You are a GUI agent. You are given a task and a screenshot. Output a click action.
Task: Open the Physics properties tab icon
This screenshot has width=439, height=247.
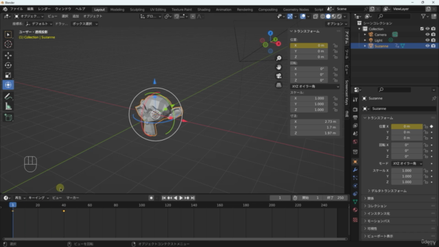[355, 186]
